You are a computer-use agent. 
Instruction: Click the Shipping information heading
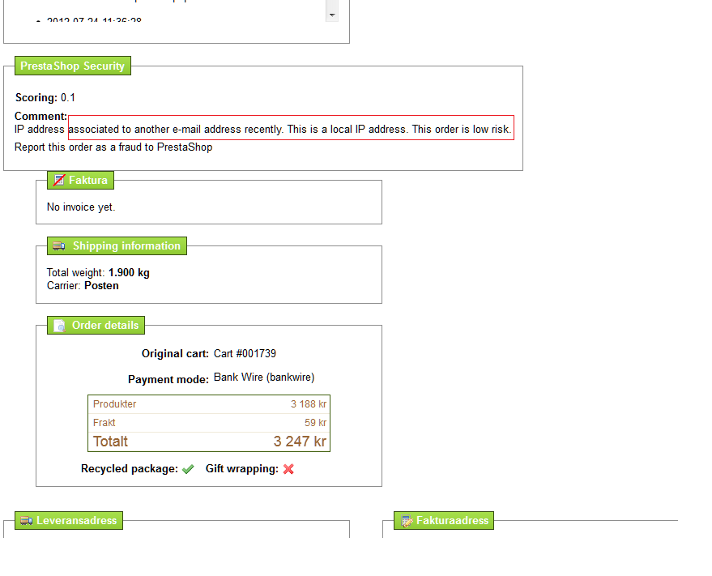click(x=117, y=245)
